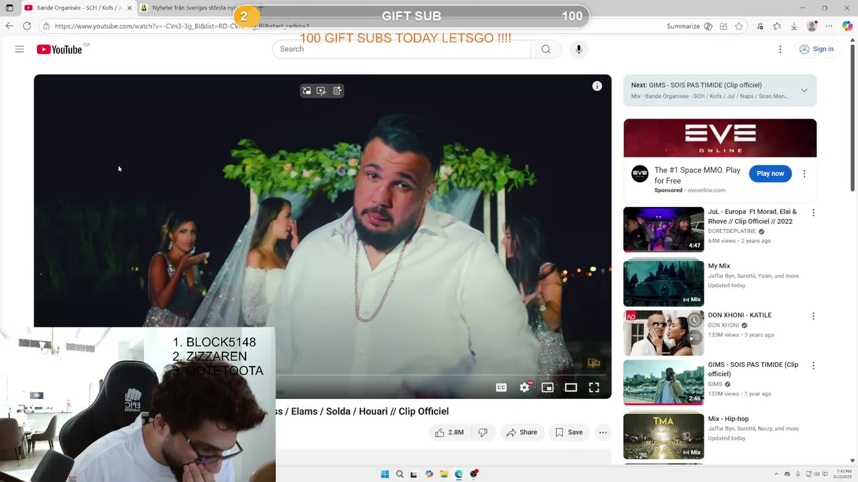Open EVE Online ad options menu
Screen dimensions: 858x482
[804, 173]
